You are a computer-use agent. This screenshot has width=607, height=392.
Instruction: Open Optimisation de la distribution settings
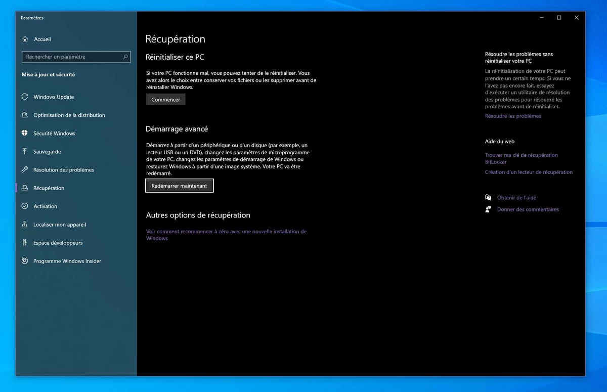click(68, 115)
